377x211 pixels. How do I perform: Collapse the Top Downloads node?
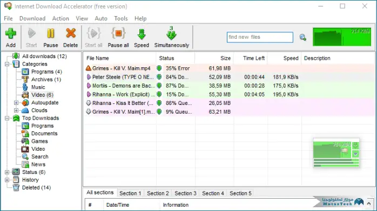tap(7, 118)
